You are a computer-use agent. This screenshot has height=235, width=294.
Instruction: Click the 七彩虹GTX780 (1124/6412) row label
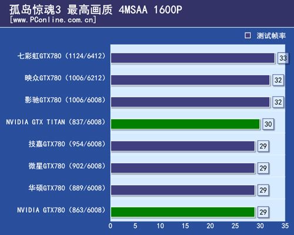tap(62, 56)
